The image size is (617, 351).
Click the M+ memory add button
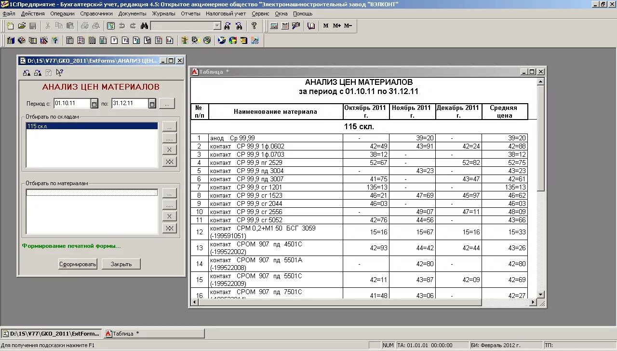pos(337,26)
